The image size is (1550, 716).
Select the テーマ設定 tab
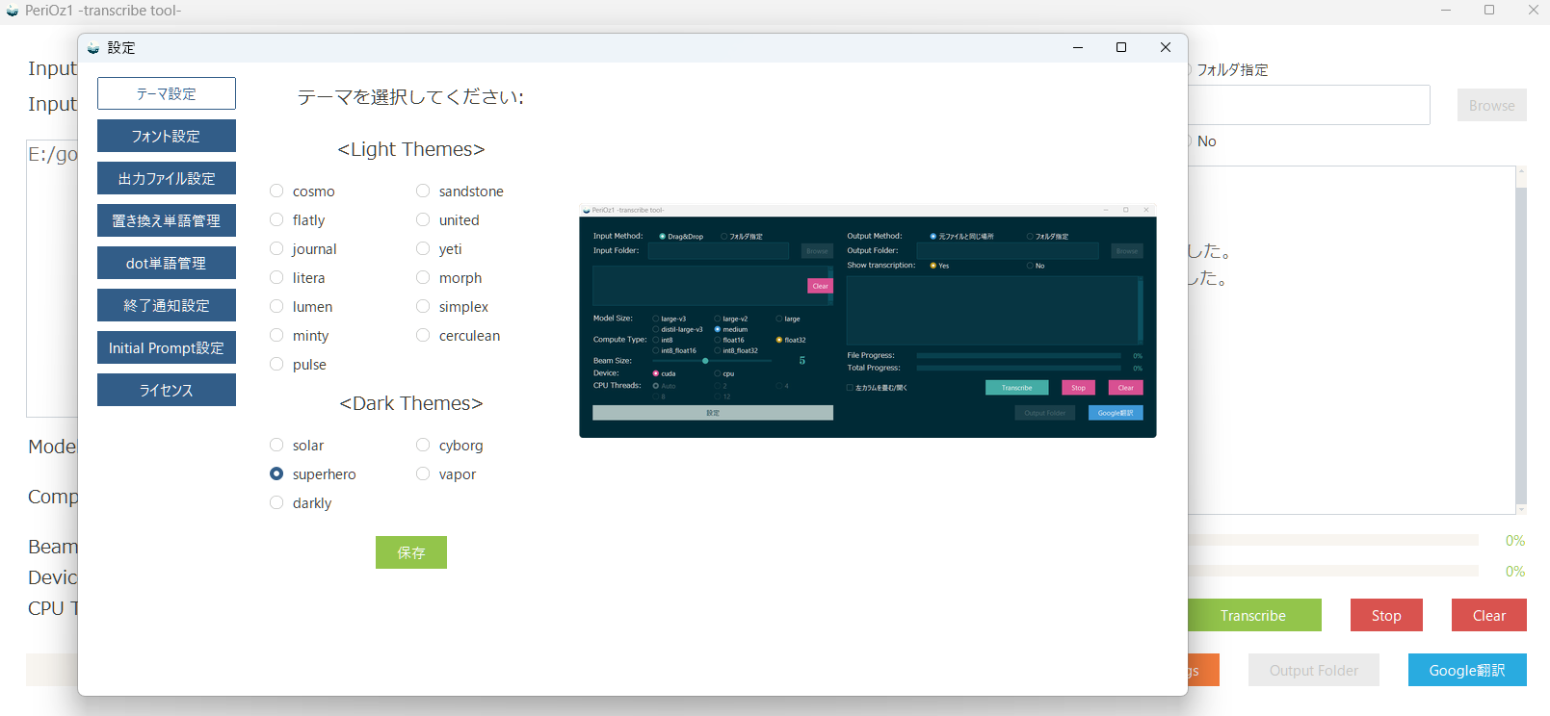click(166, 93)
